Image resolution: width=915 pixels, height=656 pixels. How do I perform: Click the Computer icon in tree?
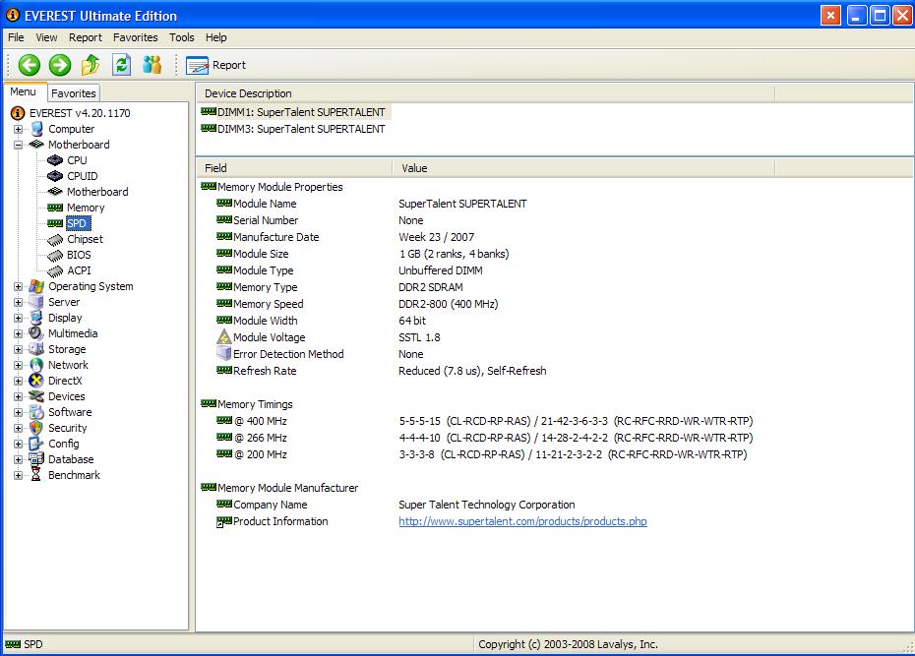[x=36, y=129]
